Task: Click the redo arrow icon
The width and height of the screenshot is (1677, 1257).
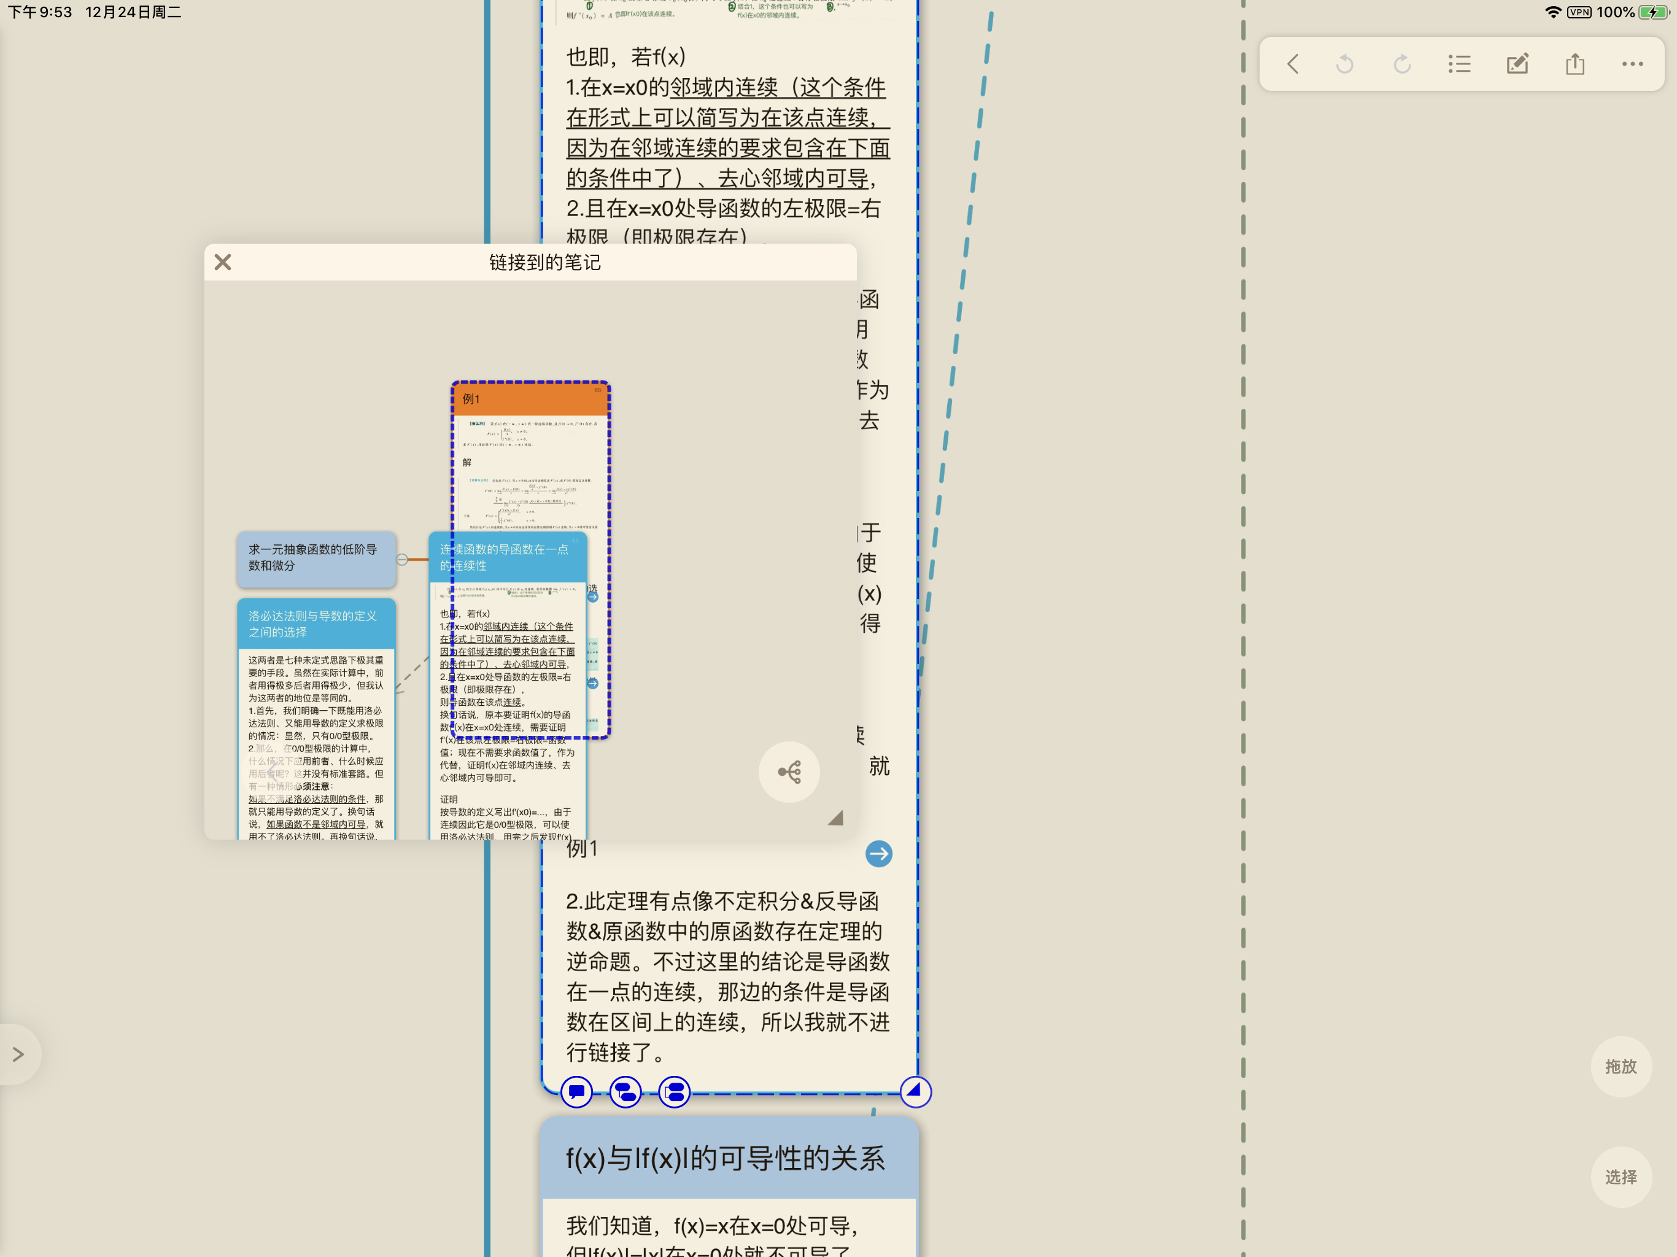Action: click(1403, 64)
